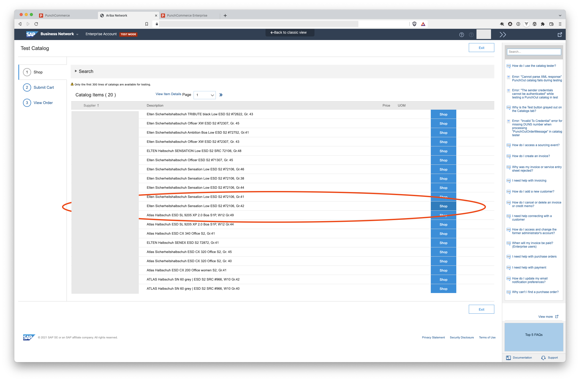Screen dimensions: 580x381
Task: Open help panel in new window icon
Action: click(x=560, y=35)
